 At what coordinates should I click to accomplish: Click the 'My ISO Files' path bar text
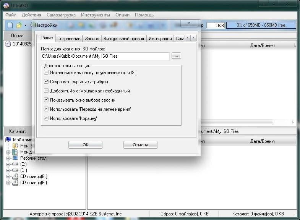(x=220, y=131)
